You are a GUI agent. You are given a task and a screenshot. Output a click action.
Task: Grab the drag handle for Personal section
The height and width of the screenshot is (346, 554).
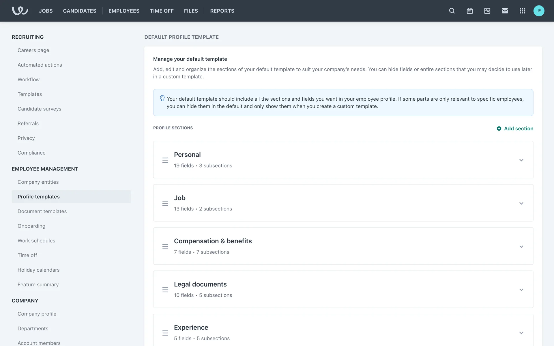click(165, 160)
